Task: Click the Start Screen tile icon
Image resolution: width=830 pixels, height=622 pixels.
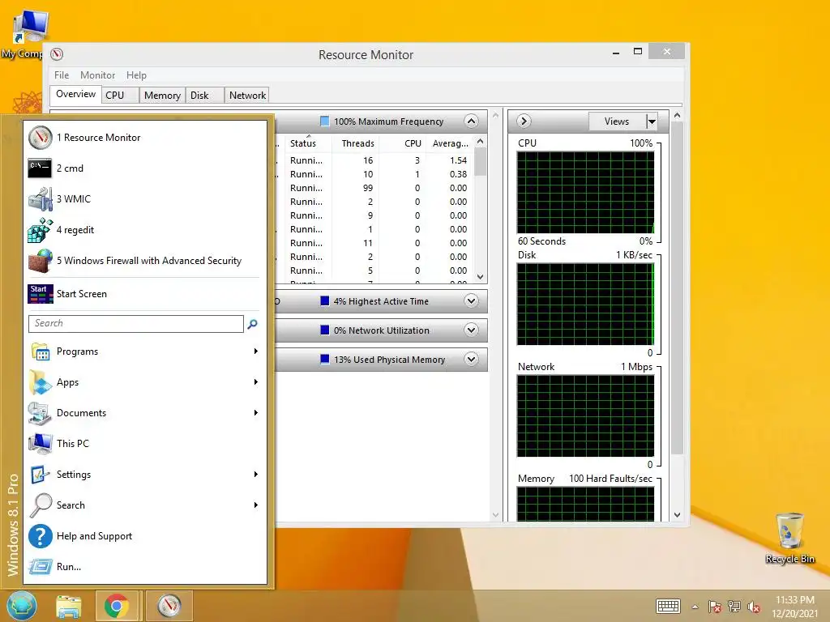Action: 41,293
